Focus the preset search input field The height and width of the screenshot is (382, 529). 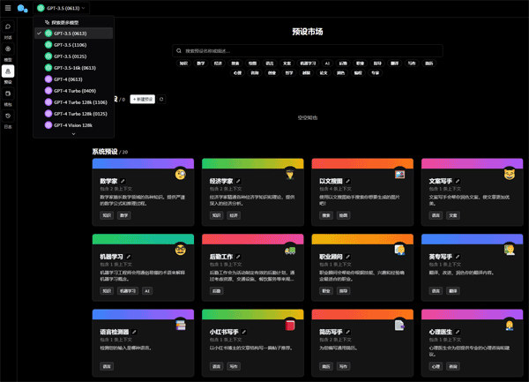point(308,51)
